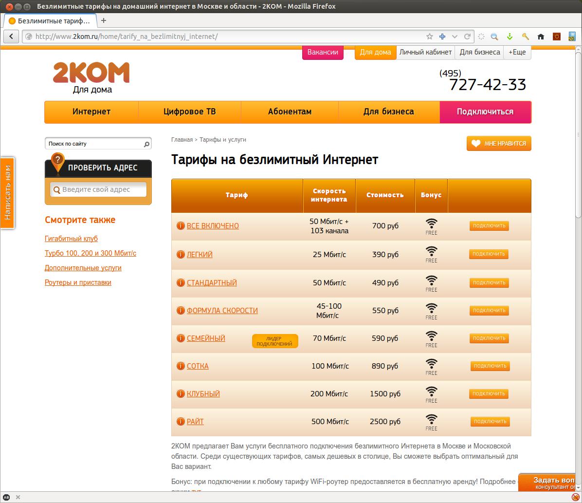
Task: Click ПОДКЛЮЧИТЬ for the СТАНДАРТНЫЙ tariff
Action: click(489, 283)
